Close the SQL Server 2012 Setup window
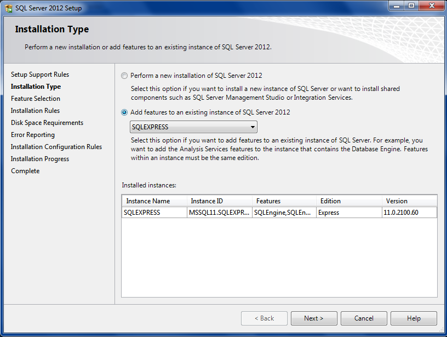This screenshot has width=447, height=337. (x=432, y=5)
